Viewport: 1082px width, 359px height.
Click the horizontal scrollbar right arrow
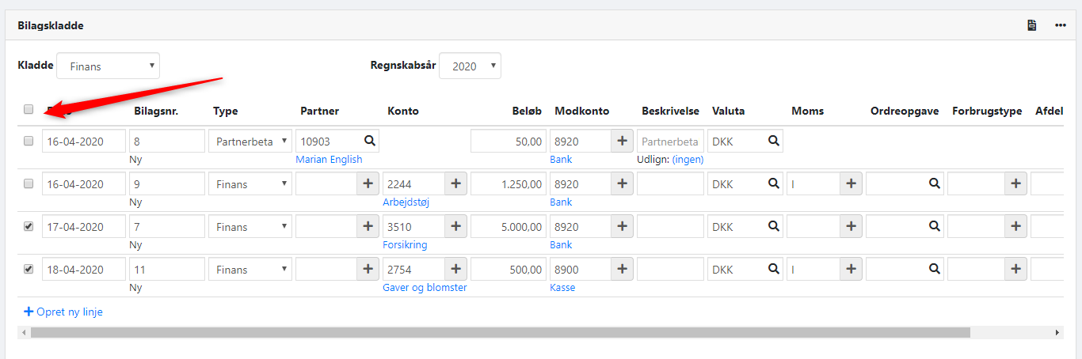pyautogui.click(x=1058, y=333)
